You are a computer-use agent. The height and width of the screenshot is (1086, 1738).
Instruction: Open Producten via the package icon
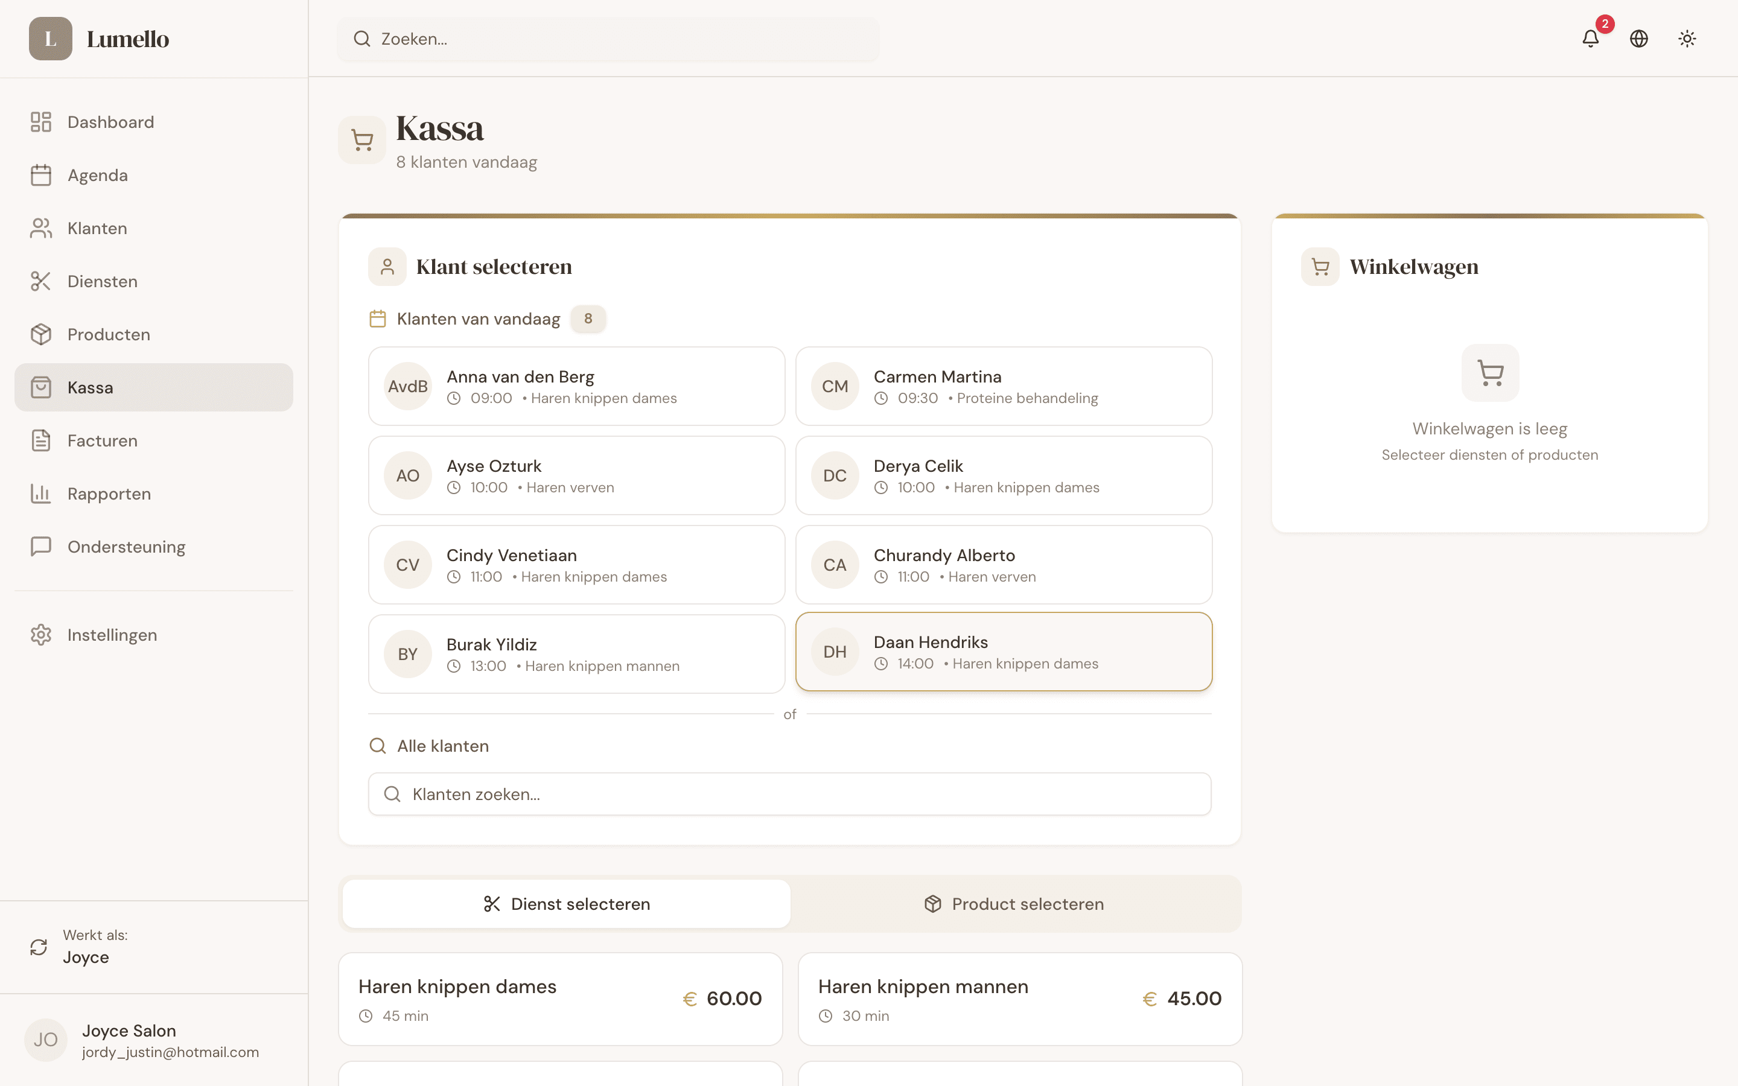[41, 334]
